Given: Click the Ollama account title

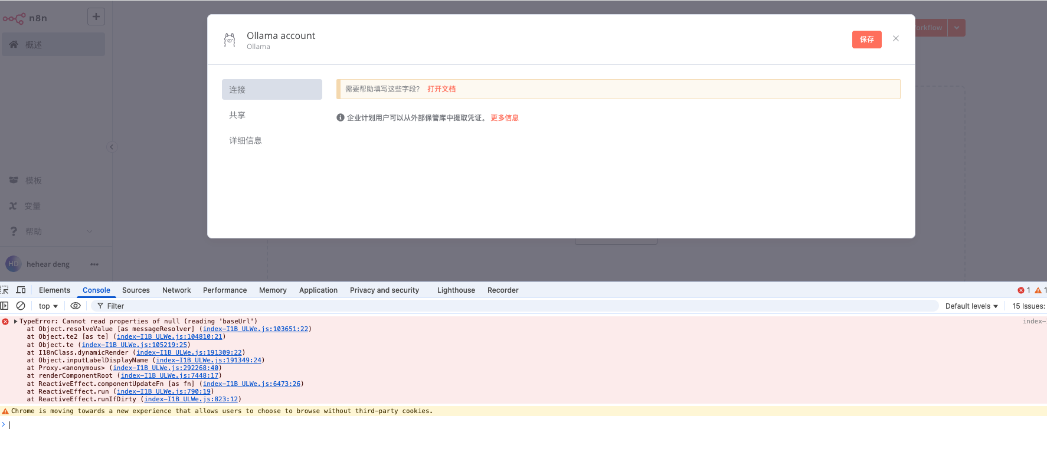Looking at the screenshot, I should (281, 35).
